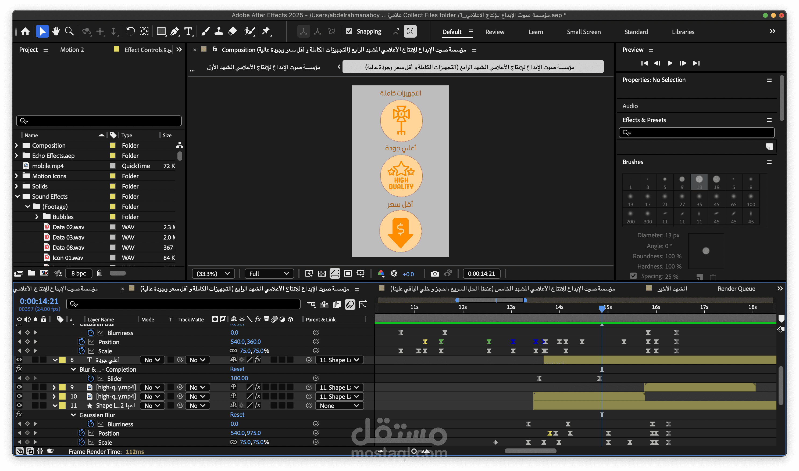The height and width of the screenshot is (471, 799).
Task: Click the trash icon in Project panel
Action: pyautogui.click(x=100, y=273)
